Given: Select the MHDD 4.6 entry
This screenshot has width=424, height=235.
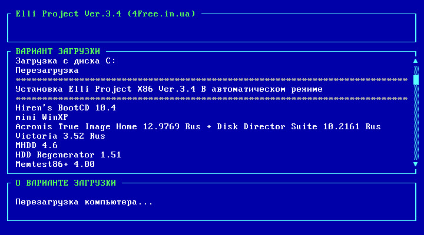Looking at the screenshot, I should (x=37, y=146).
